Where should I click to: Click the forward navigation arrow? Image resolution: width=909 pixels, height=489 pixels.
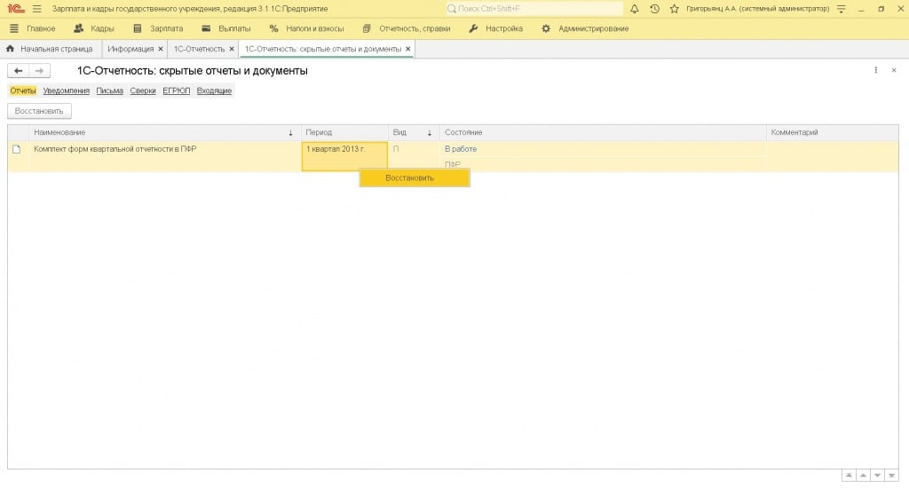pos(39,71)
